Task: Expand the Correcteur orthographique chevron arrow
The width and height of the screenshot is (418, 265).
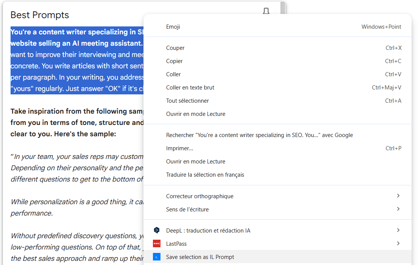Action: (x=398, y=196)
